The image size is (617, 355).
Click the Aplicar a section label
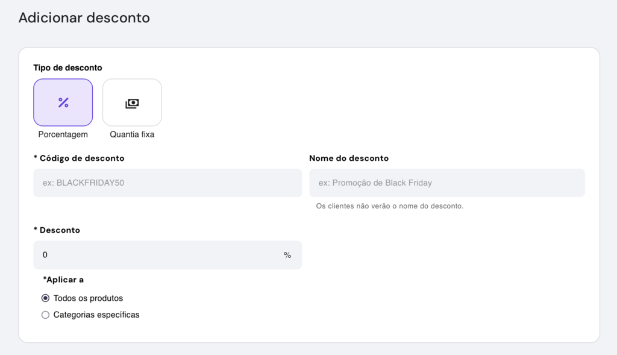(x=62, y=280)
